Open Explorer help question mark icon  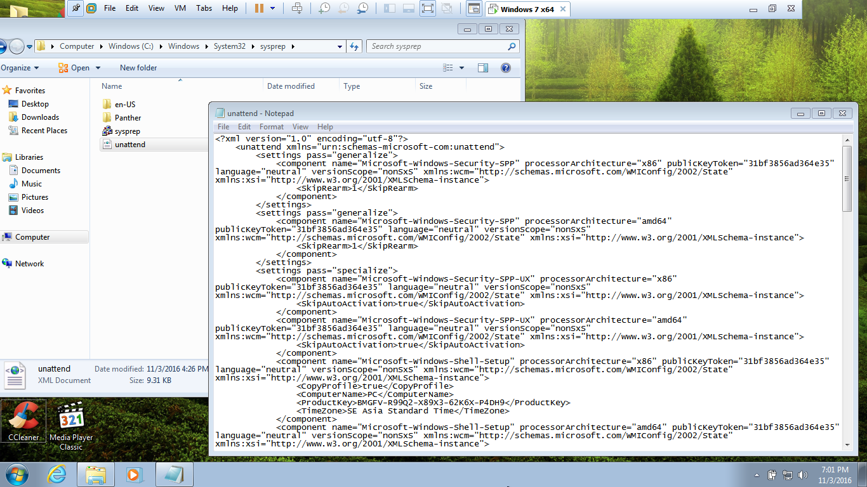(506, 68)
